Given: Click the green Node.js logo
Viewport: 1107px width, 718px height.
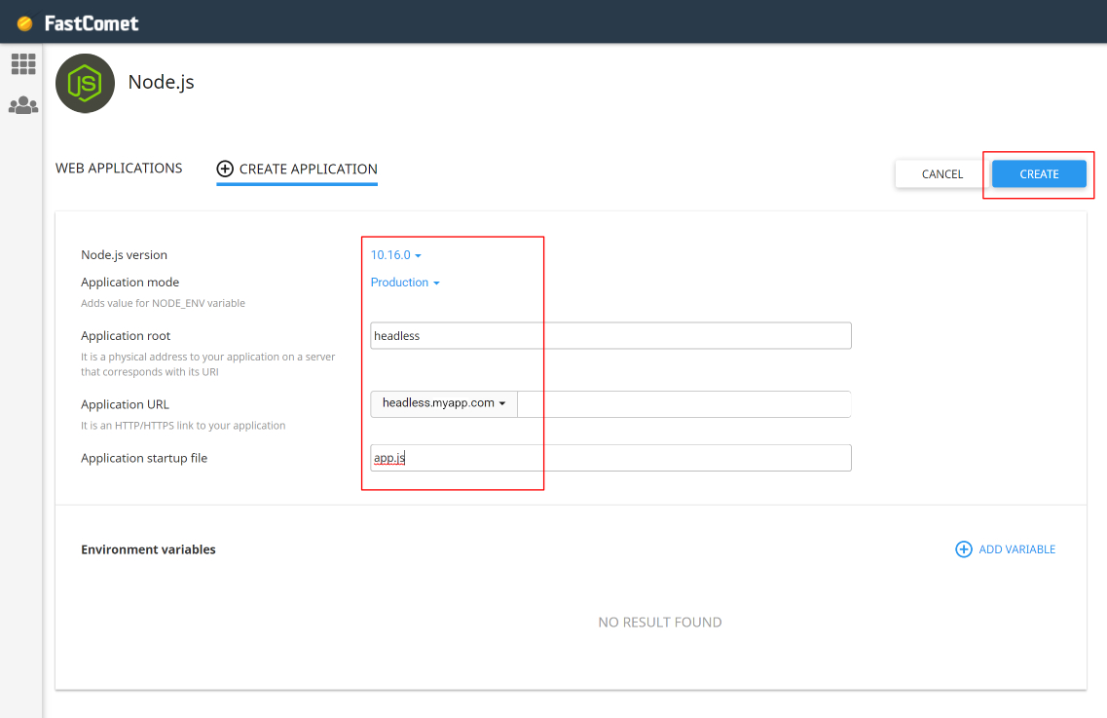Looking at the screenshot, I should [x=85, y=83].
